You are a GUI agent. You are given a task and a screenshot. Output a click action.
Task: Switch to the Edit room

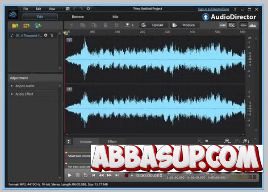pos(40,17)
